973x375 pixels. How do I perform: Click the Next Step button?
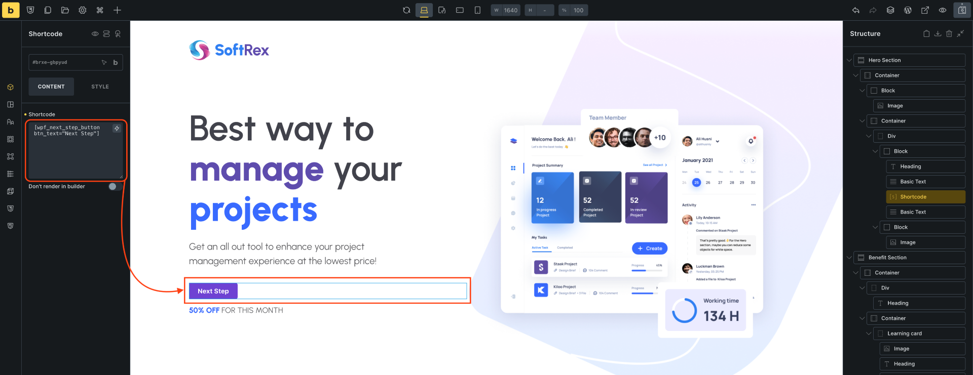click(213, 291)
